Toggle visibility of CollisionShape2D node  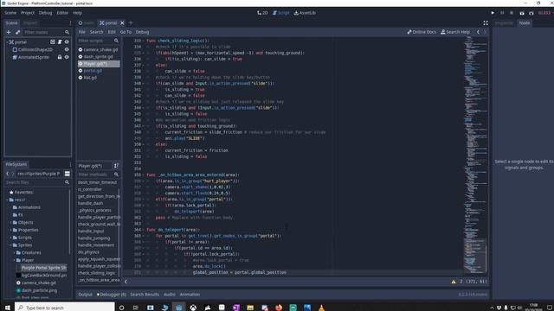coord(67,50)
